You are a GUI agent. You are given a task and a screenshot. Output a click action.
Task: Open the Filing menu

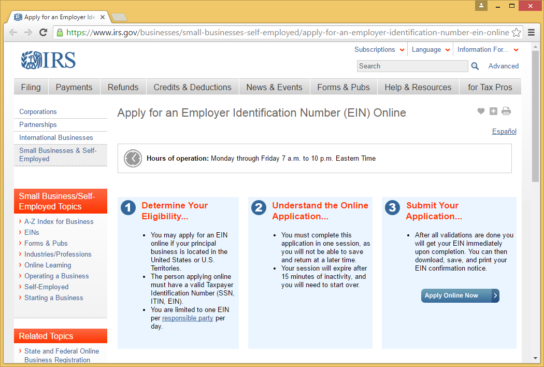pos(31,87)
